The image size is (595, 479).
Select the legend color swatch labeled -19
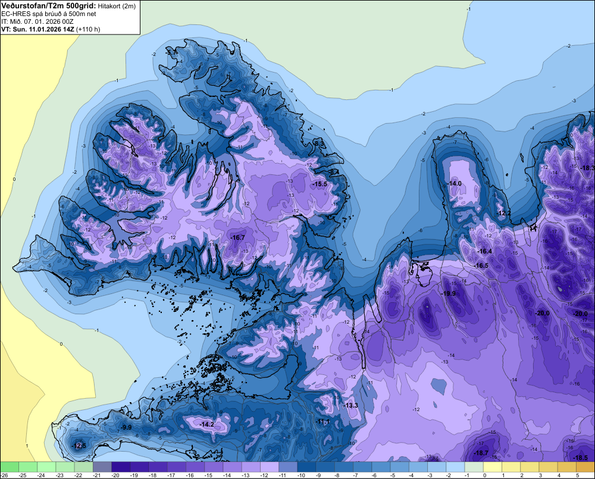[140, 467]
